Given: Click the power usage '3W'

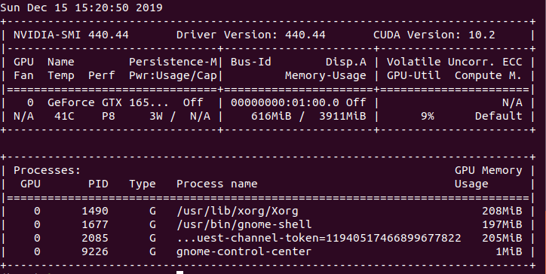Looking at the screenshot, I should click(156, 116).
